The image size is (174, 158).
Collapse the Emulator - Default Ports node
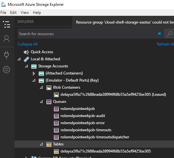pyautogui.click(x=34, y=80)
